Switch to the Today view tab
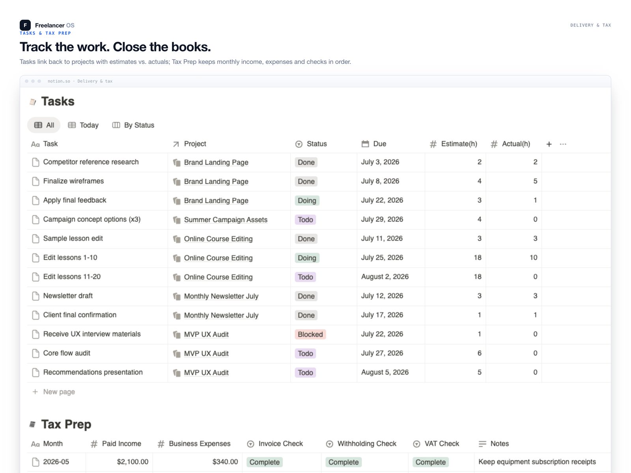The height and width of the screenshot is (473, 631). click(83, 125)
